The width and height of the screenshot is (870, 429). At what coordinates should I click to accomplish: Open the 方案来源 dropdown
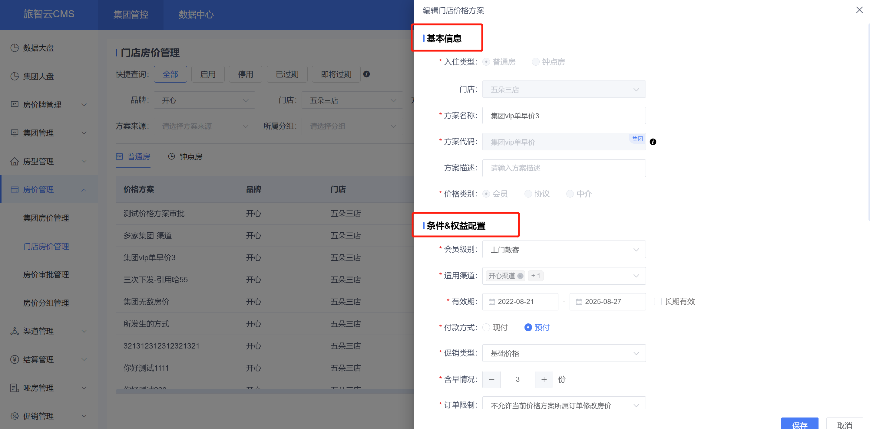click(x=204, y=126)
